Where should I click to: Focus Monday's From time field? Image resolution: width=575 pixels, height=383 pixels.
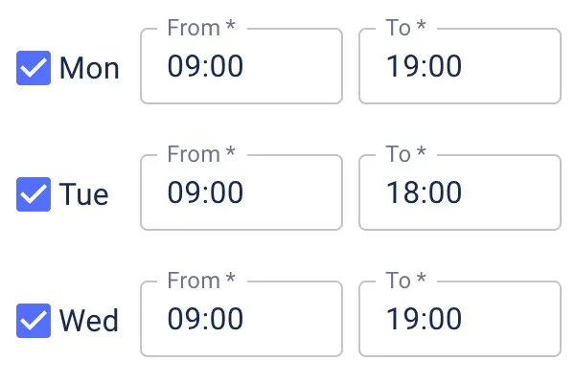pos(241,67)
